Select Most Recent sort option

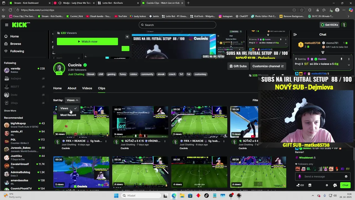tap(68, 115)
